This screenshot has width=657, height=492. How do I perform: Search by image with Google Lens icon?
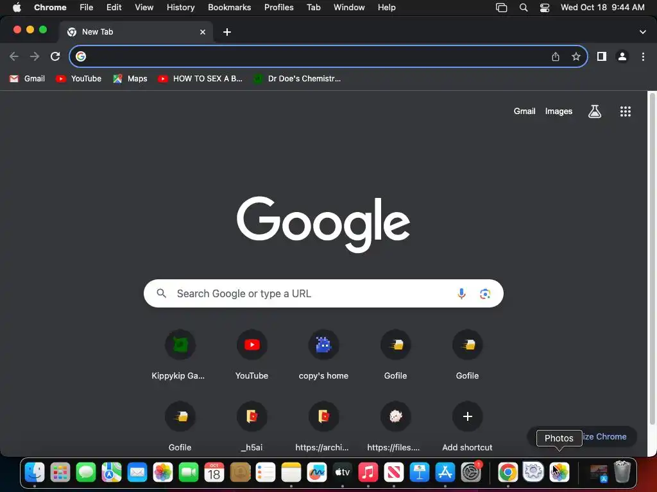click(x=485, y=293)
